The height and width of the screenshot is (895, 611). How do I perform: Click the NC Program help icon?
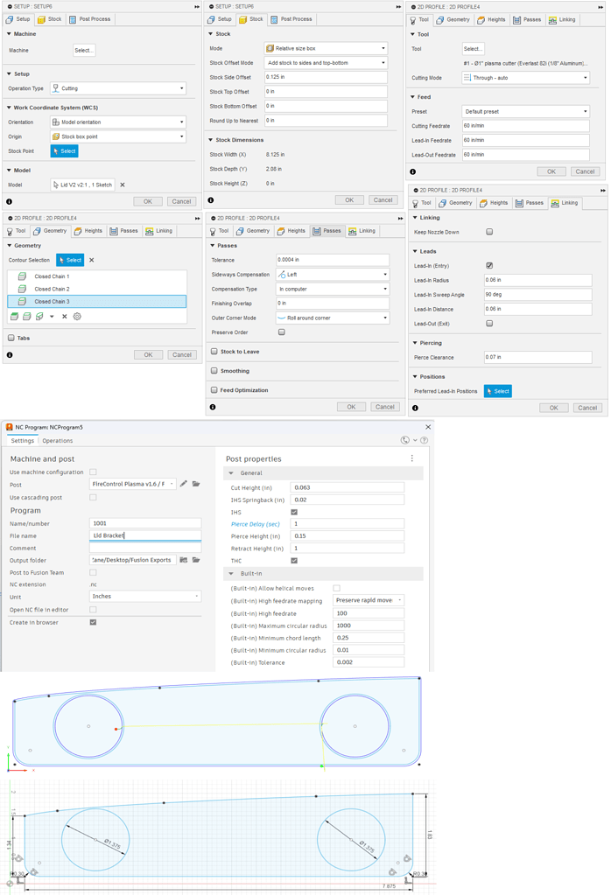coord(425,441)
